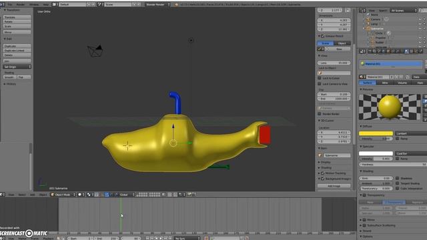Click the Camera object icon in outliner
Image resolution: width=427 pixels, height=240 pixels.
pos(368,19)
